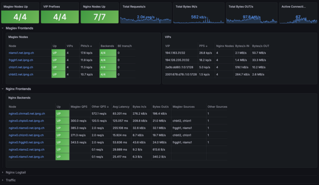319x185 pixels.
Task: Open the nginx0.chrma0.net.ipng.ch link
Action: click(27, 114)
